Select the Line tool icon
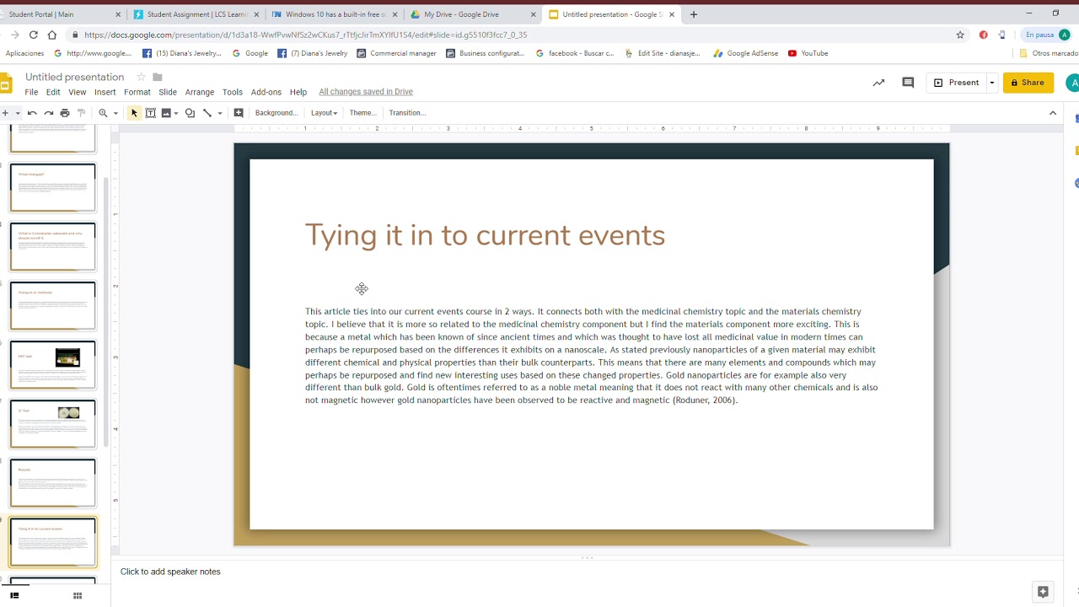 pyautogui.click(x=207, y=113)
